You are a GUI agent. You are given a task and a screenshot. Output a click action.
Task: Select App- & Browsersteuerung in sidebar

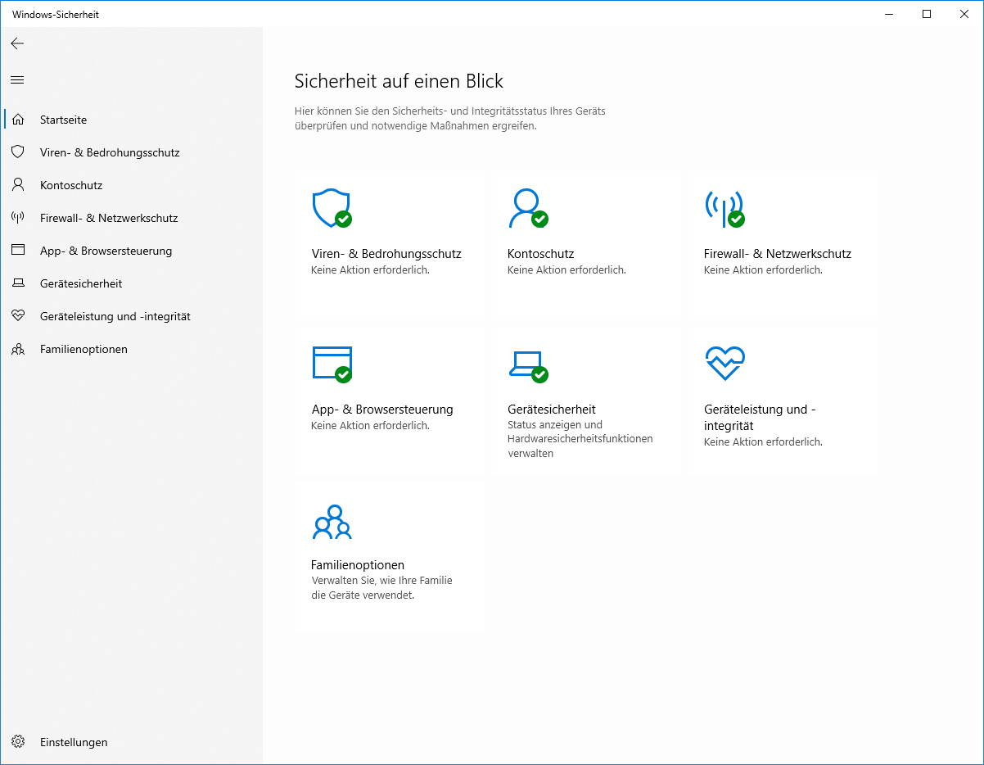[132, 251]
